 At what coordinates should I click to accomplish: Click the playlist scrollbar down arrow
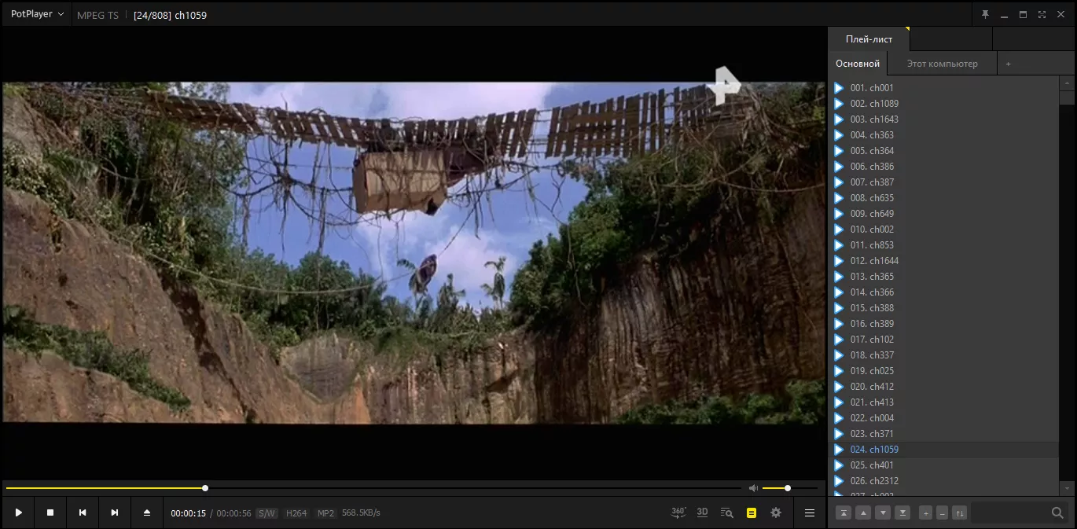(1067, 488)
